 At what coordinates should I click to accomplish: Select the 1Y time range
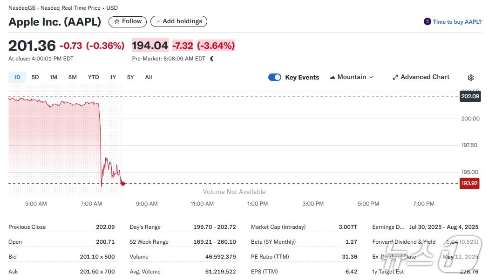pos(113,77)
